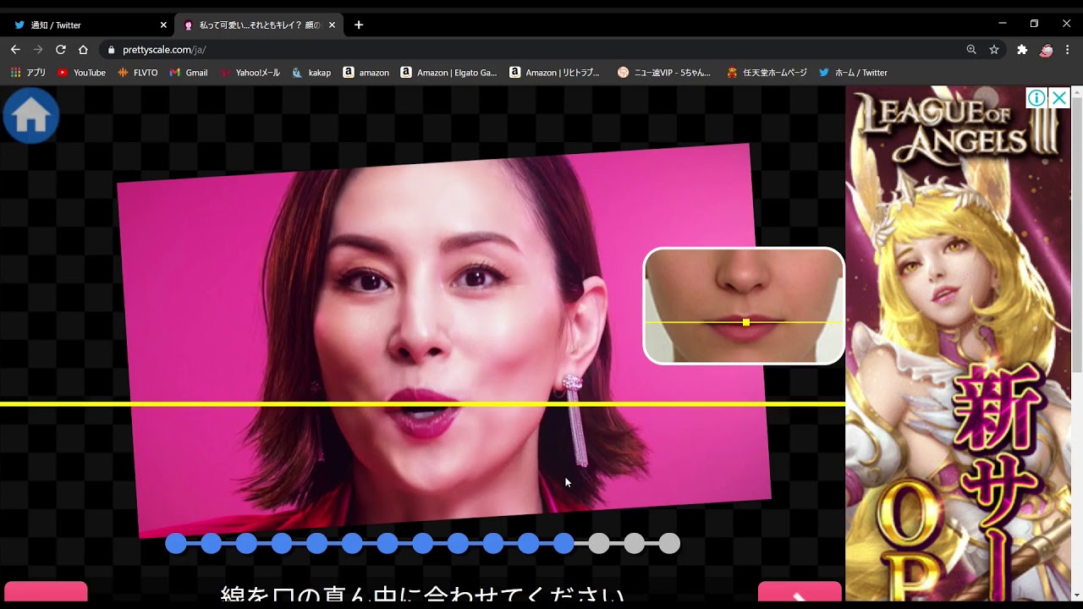Open the YouTube bookmark

click(x=81, y=73)
